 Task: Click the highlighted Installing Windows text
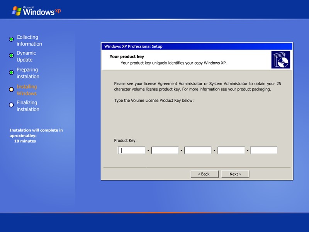pos(27,90)
